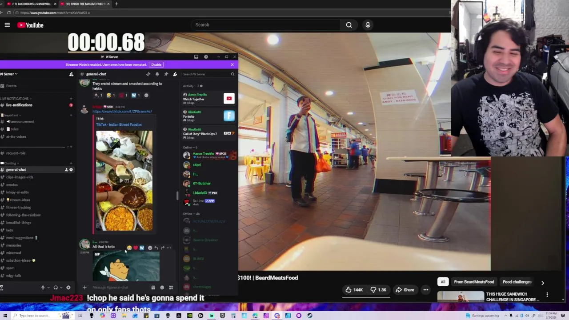Open the huge sandwich challenge video thumbnail
The height and width of the screenshot is (320, 569).
(x=461, y=296)
